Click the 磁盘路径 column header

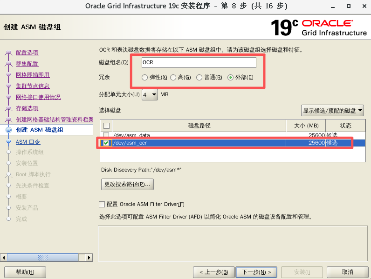(x=199, y=126)
